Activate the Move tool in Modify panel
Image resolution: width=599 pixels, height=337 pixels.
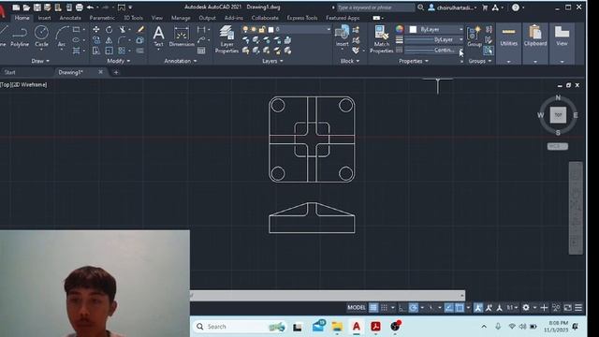[95, 29]
